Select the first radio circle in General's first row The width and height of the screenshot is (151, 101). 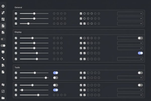tap(54, 14)
